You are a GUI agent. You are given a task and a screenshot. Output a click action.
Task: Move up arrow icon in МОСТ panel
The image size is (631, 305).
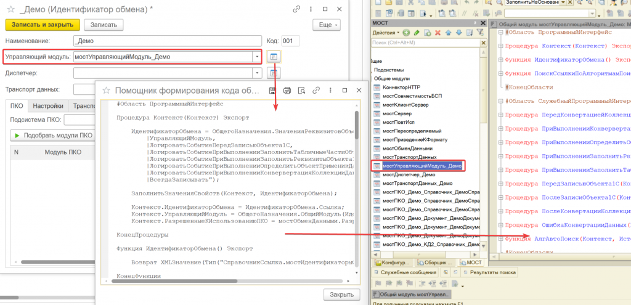tap(449, 33)
